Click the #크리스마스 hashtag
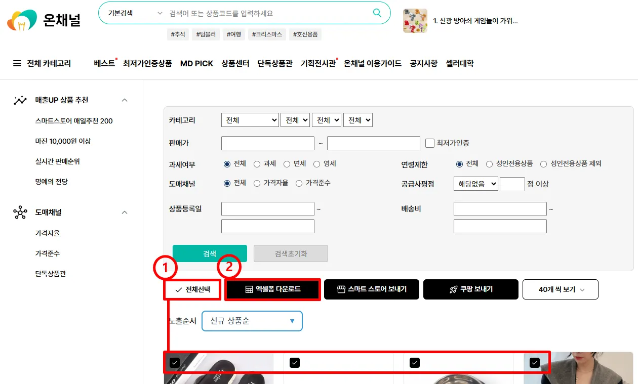 [x=267, y=34]
